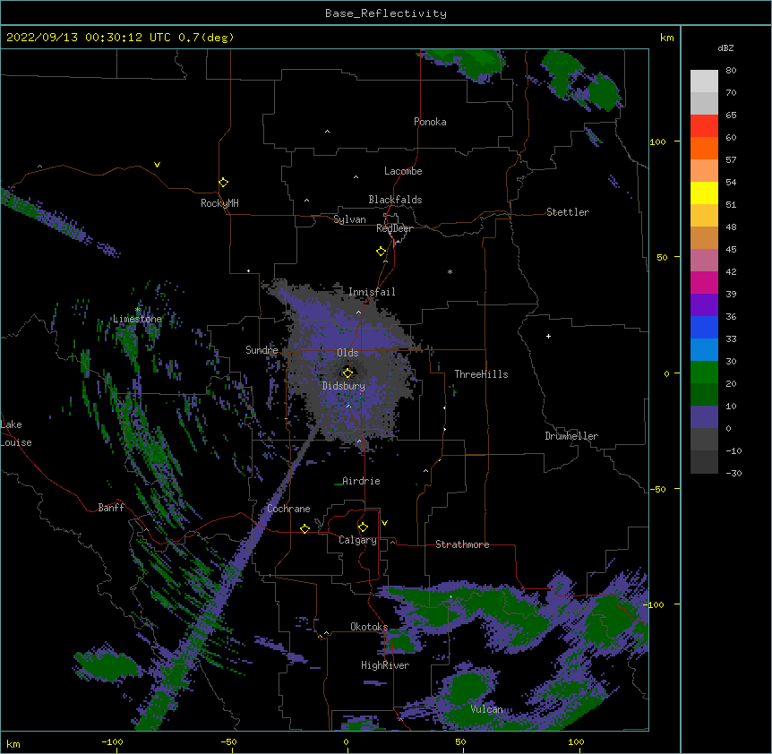Click the yellow marker near RockyMH
The width and height of the screenshot is (772, 754).
pos(223,182)
